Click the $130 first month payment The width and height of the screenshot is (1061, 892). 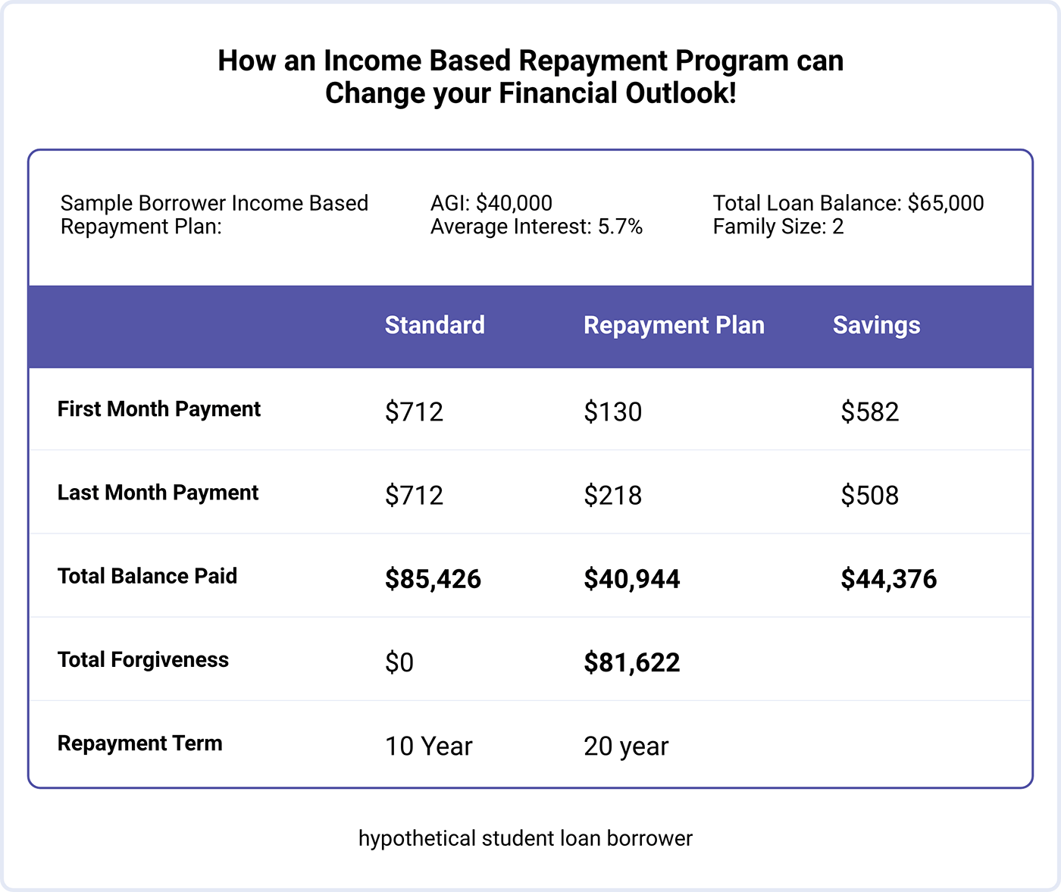click(x=613, y=412)
